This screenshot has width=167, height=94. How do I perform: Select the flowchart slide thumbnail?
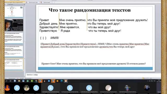[x=14, y=11]
